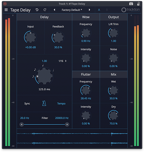
Task: Click the Input gain knob
Action: click(x=31, y=37)
